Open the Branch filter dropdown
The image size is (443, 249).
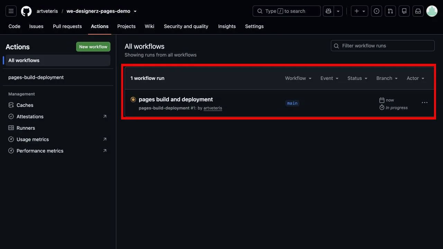[x=387, y=78]
